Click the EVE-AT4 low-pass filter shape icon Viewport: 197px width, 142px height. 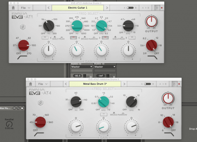coord(169,134)
